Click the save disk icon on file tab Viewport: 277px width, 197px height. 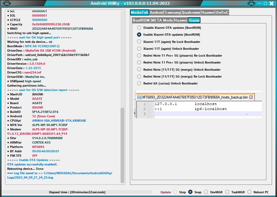point(139,97)
